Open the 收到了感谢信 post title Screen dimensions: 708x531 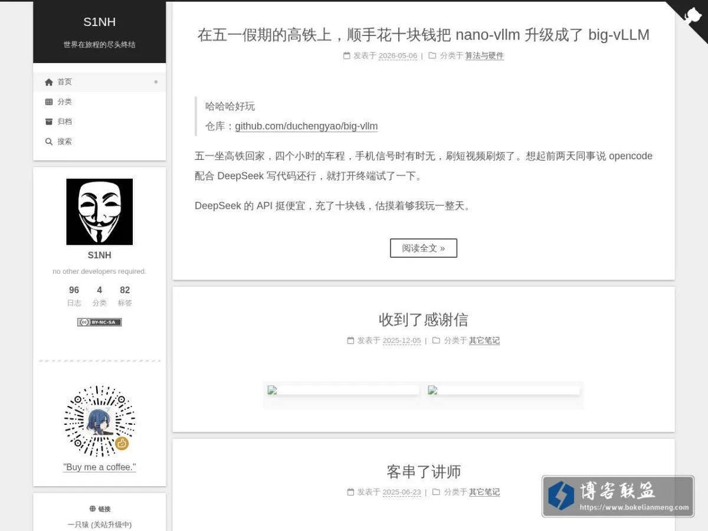point(424,320)
